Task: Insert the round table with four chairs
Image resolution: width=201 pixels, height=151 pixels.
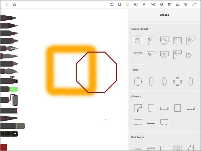Action: [178, 81]
